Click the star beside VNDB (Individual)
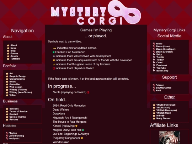The image size is (192, 144). 154,105
